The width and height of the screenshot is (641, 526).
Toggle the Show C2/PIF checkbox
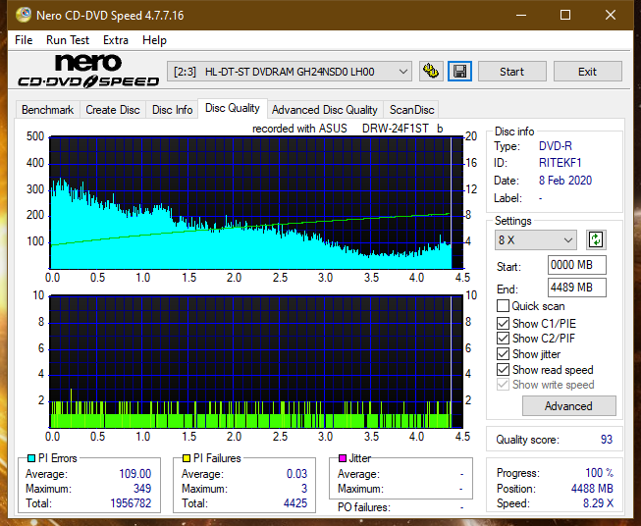(x=503, y=338)
